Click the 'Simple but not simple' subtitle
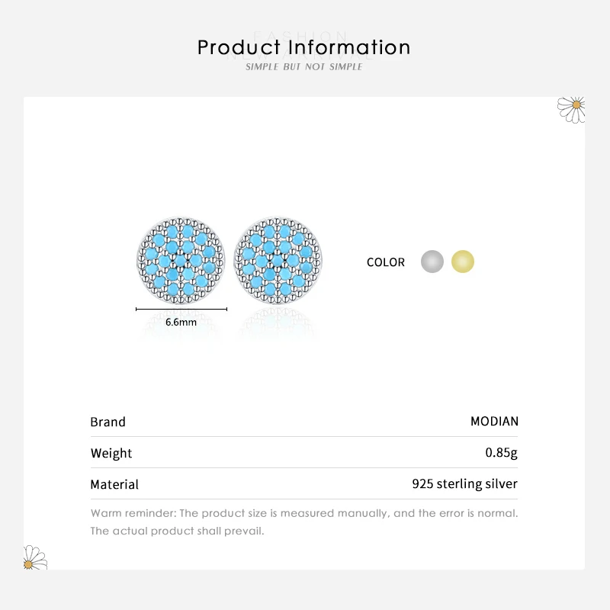The height and width of the screenshot is (610, 610). (x=304, y=67)
